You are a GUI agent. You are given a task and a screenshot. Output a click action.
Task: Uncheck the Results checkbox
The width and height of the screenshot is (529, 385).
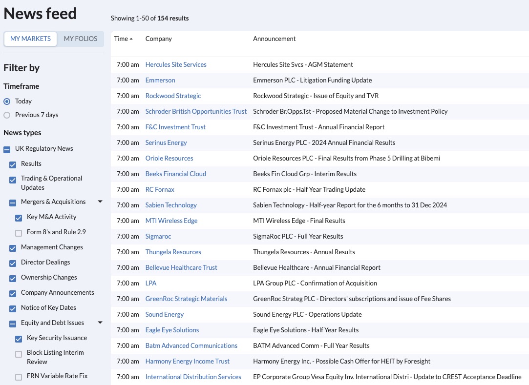(13, 165)
